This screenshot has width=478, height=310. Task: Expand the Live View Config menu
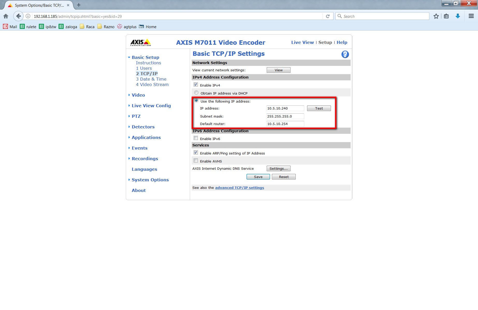[x=151, y=106]
